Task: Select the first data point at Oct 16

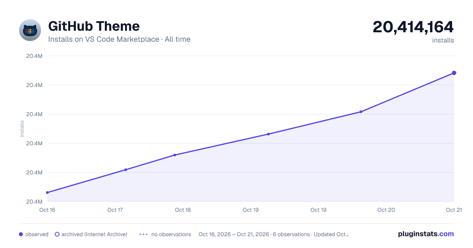Action: click(x=47, y=192)
